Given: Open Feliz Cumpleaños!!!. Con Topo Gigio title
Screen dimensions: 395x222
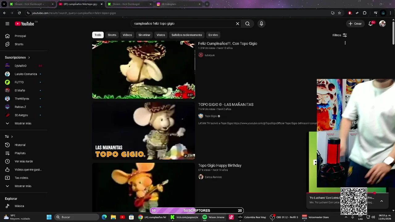Looking at the screenshot, I should tap(227, 43).
